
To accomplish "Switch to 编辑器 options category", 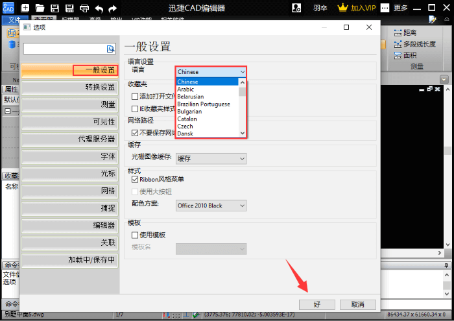I will pyautogui.click(x=70, y=226).
